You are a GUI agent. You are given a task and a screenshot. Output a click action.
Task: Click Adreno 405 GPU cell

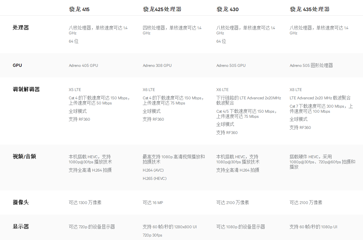pyautogui.click(x=83, y=66)
